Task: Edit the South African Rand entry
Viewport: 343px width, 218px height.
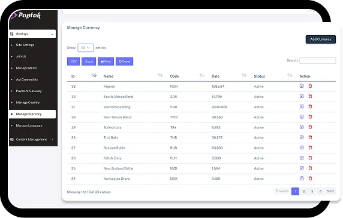Action: pyautogui.click(x=302, y=96)
